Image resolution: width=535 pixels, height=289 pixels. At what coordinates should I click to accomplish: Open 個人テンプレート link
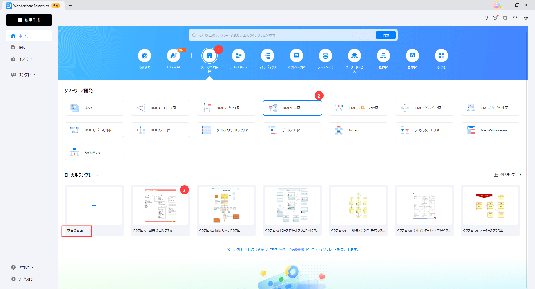coord(508,175)
